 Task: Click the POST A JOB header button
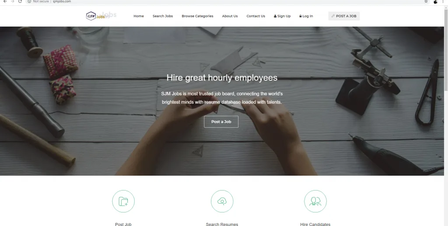(344, 16)
